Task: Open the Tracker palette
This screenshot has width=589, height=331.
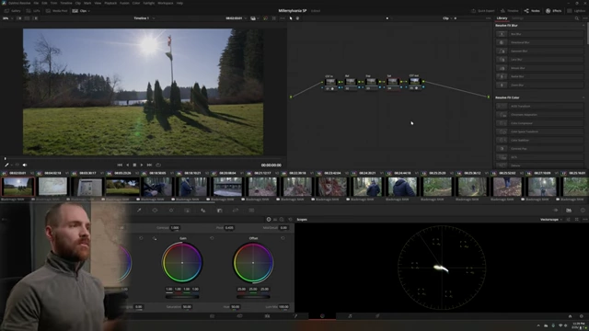Action: pyautogui.click(x=171, y=211)
